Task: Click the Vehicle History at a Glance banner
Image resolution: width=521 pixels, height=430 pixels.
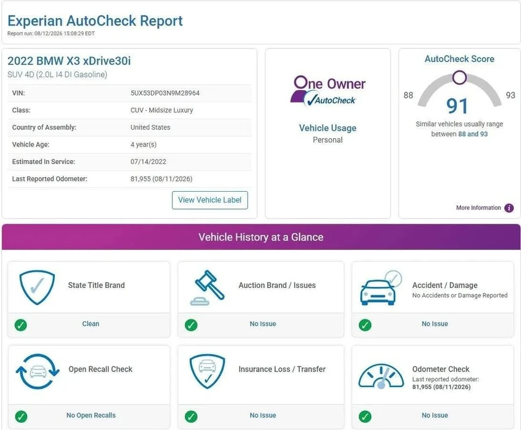Action: 261,236
